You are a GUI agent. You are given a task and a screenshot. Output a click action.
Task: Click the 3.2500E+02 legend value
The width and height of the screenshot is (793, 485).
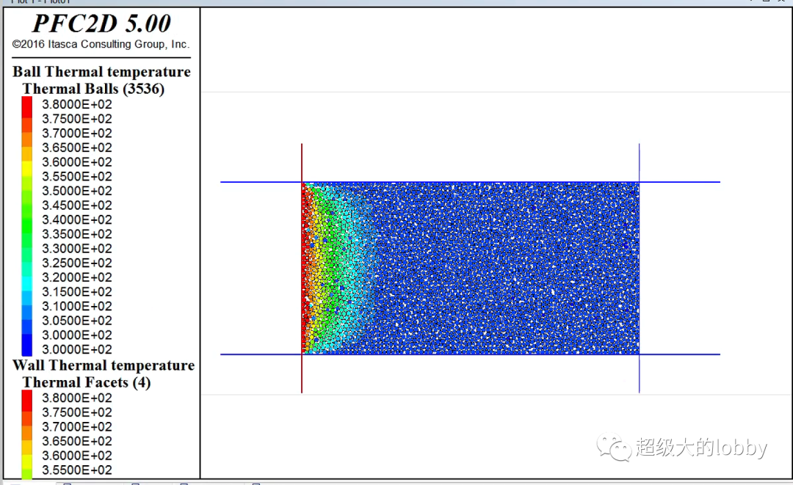(77, 263)
